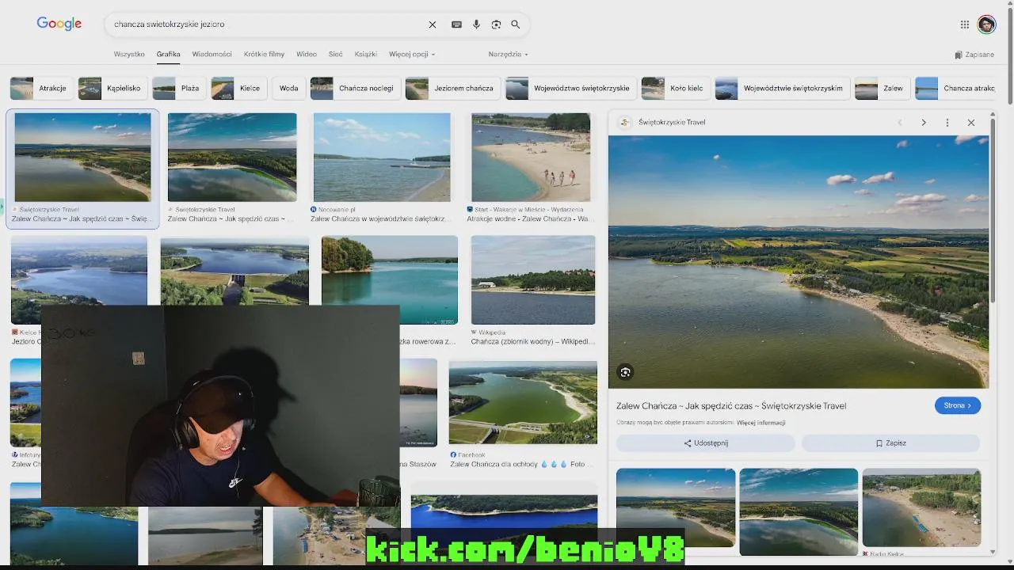Open Facebook Zalew Chańcza dla ochłody thumbnail

point(523,402)
